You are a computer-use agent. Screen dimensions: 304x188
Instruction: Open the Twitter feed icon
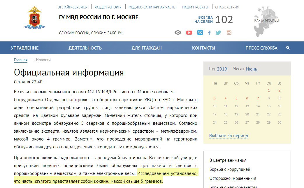218,33
